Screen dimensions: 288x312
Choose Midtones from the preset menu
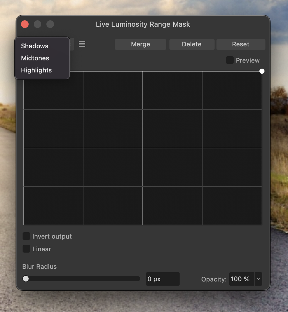point(42,58)
